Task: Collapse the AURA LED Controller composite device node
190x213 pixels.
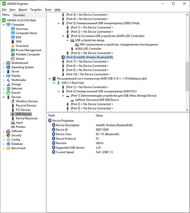Action: pos(63,36)
